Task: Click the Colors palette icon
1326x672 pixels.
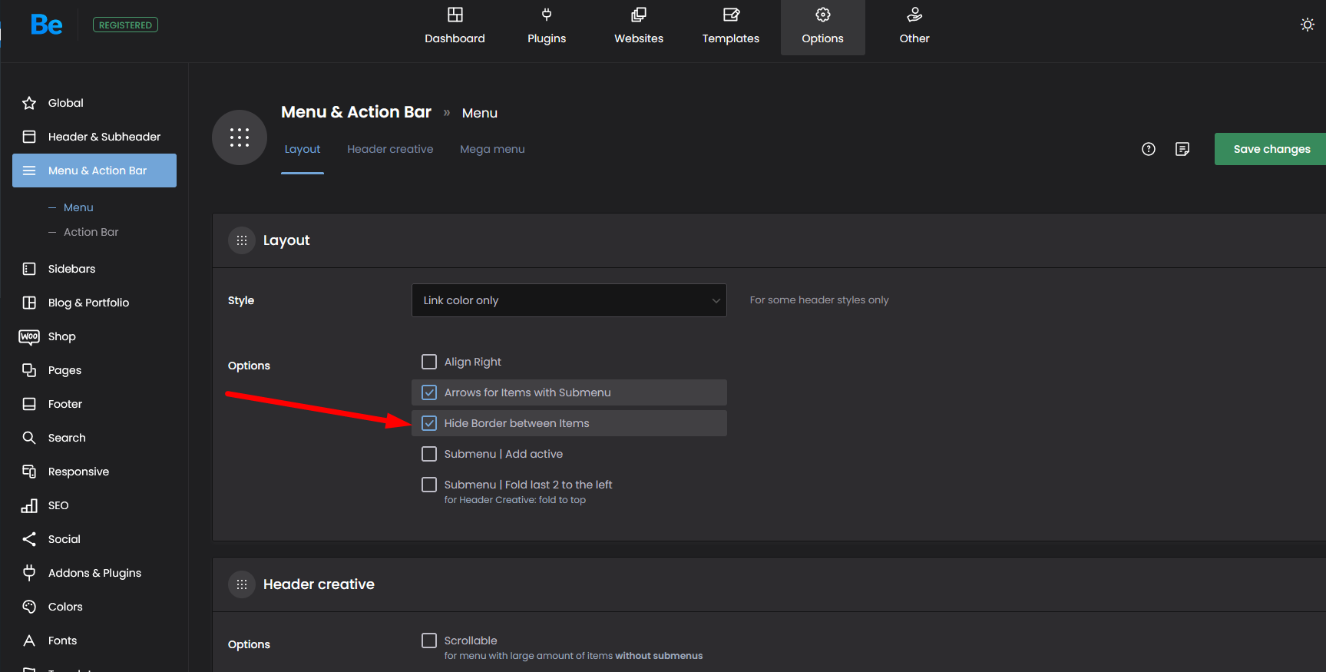Action: [x=29, y=607]
